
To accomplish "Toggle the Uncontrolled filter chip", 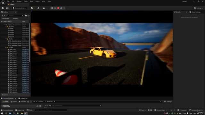I will 6,19.
